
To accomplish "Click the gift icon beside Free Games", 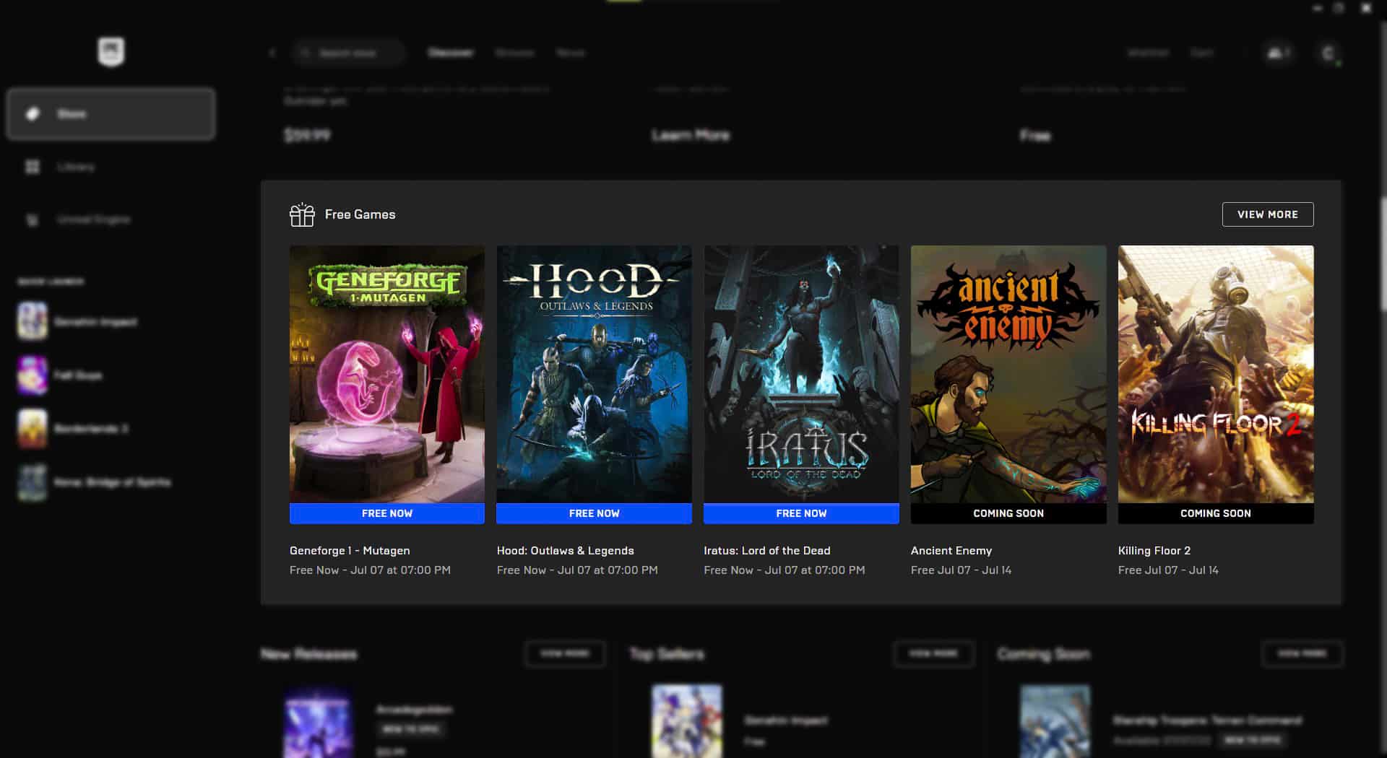I will pyautogui.click(x=302, y=214).
